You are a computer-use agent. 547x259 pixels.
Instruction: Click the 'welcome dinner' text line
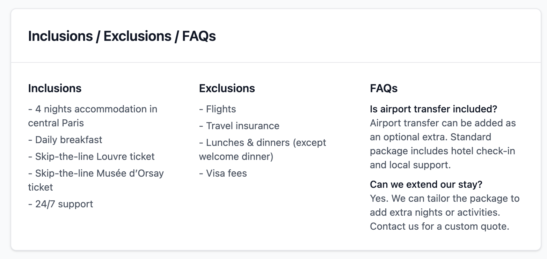click(236, 156)
